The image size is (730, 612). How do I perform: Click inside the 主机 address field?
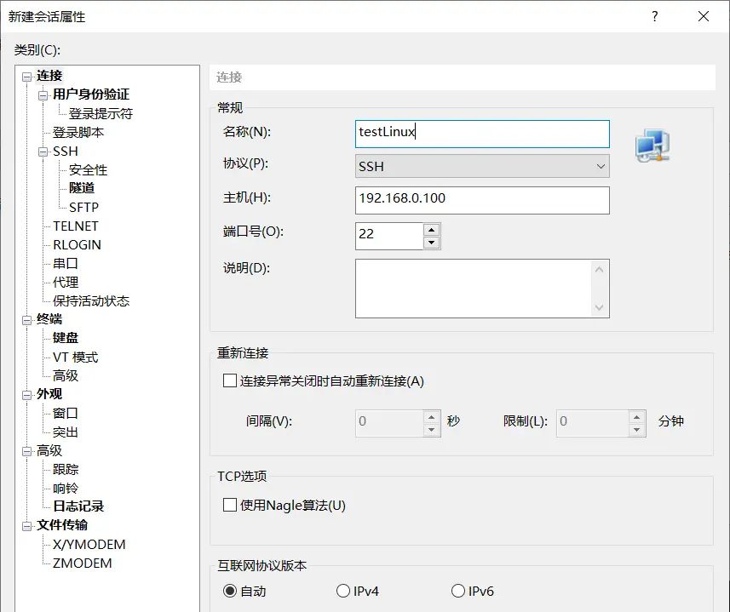(482, 200)
